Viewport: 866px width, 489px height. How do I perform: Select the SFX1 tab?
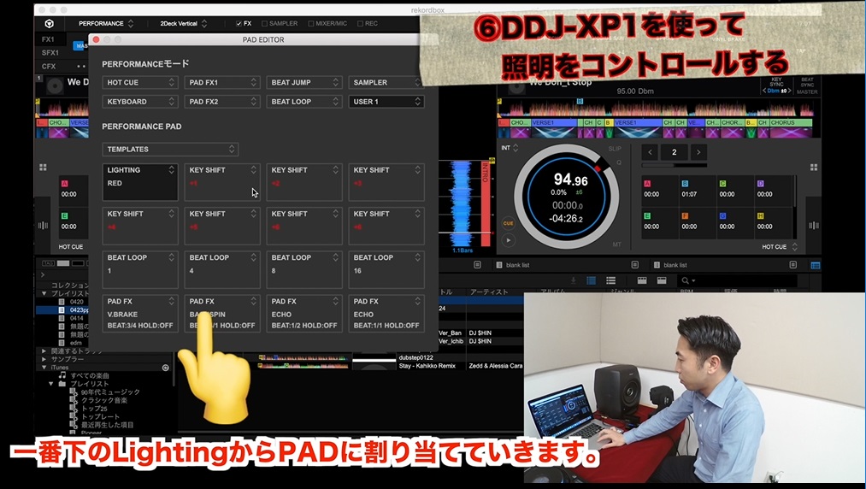click(50, 53)
